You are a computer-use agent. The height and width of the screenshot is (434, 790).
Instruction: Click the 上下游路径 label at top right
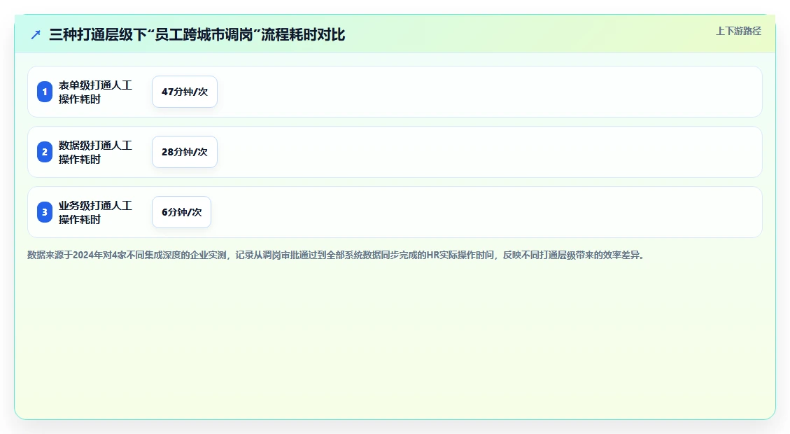(738, 31)
